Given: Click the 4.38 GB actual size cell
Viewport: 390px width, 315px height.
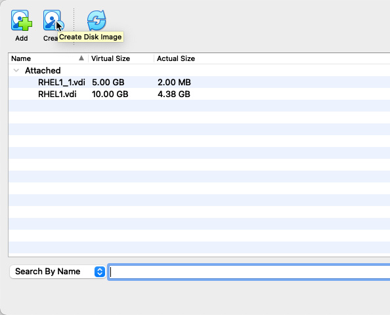Looking at the screenshot, I should tap(174, 94).
